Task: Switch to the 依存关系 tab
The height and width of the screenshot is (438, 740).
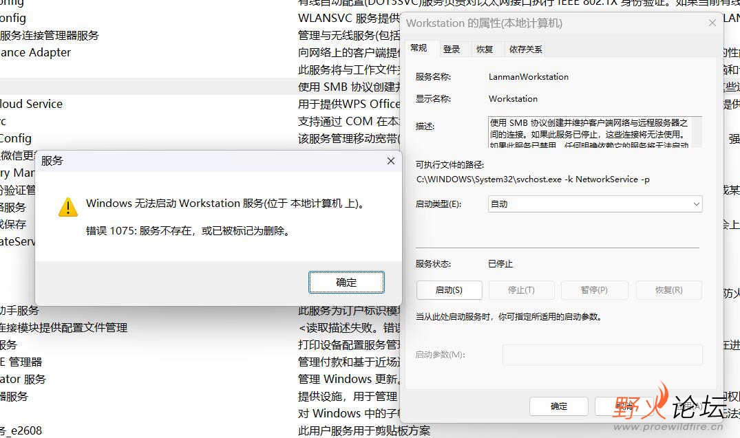Action: (525, 49)
